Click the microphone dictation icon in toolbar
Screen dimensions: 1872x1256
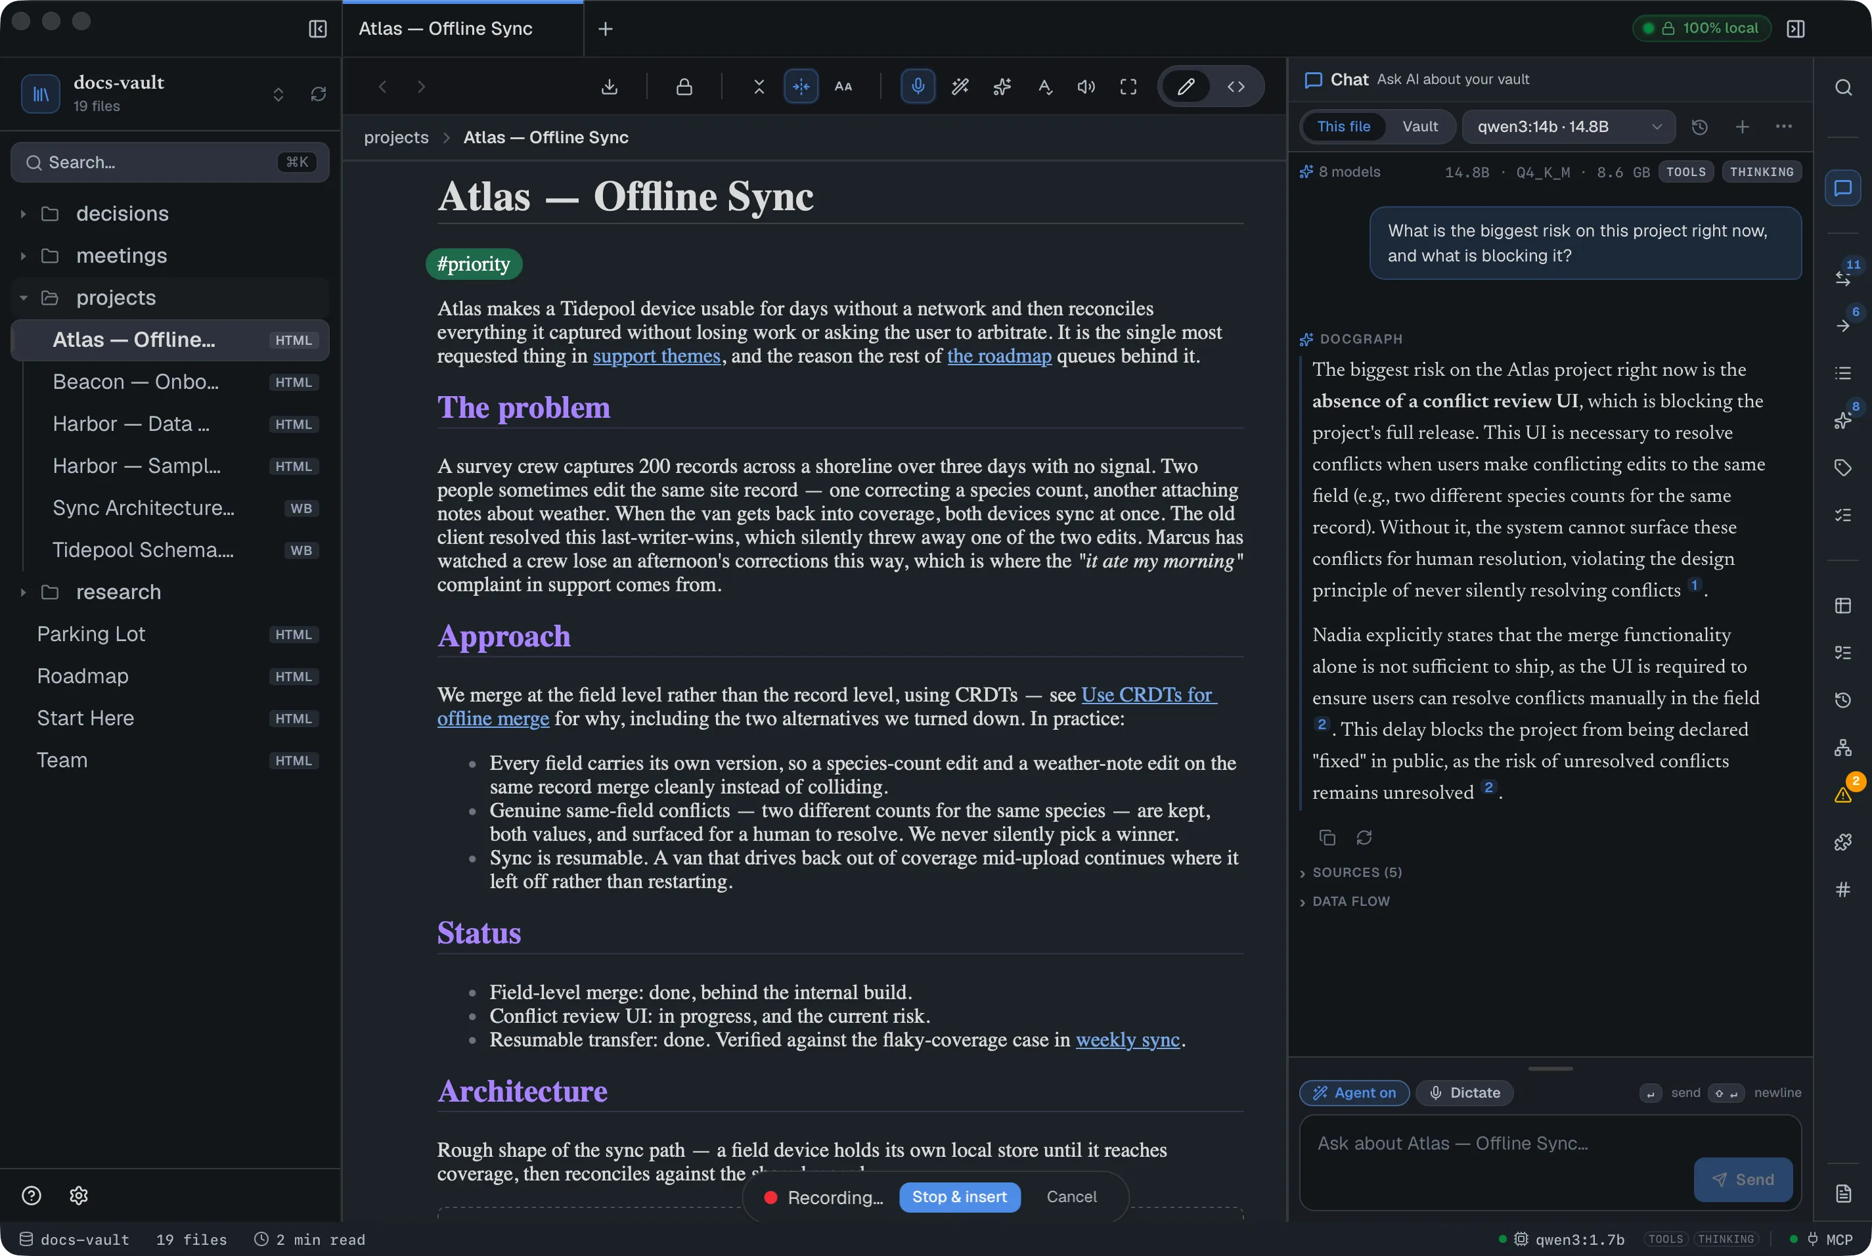(918, 87)
